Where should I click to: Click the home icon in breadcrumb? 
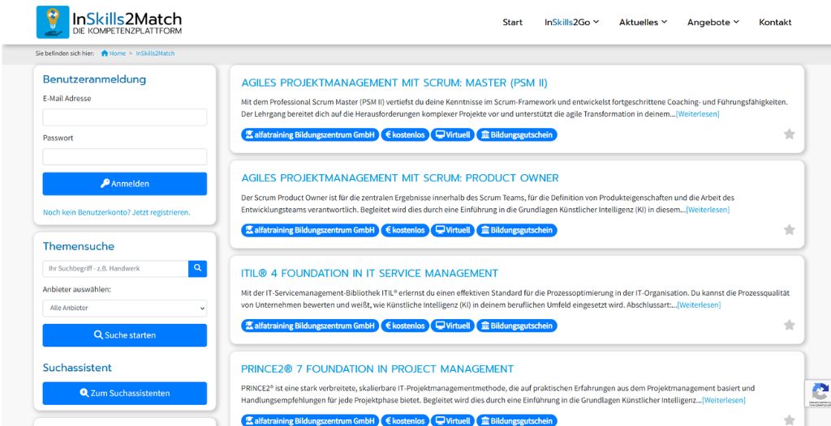pos(105,53)
